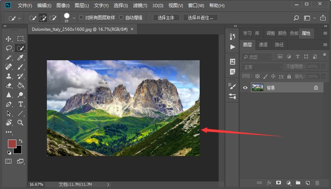The image size is (331, 189).
Task: Select the Lasso tool
Action: (x=9, y=48)
